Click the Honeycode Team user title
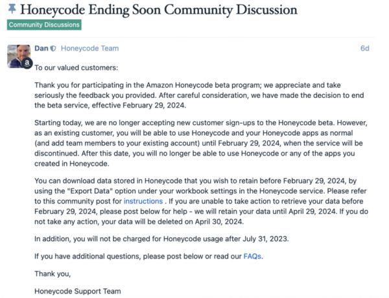This screenshot has width=389, height=298. 90,49
